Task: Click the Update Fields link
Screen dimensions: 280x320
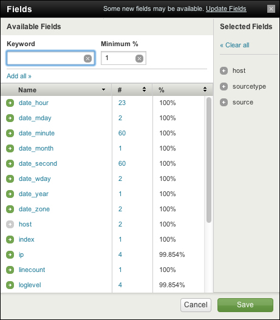Action: click(x=226, y=9)
